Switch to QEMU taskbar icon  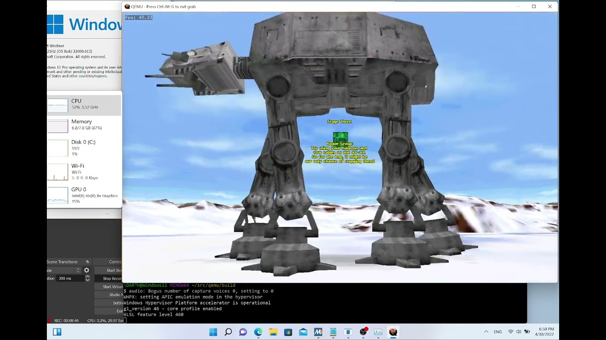point(393,332)
